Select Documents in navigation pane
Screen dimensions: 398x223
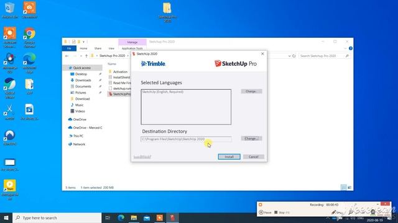(83, 87)
